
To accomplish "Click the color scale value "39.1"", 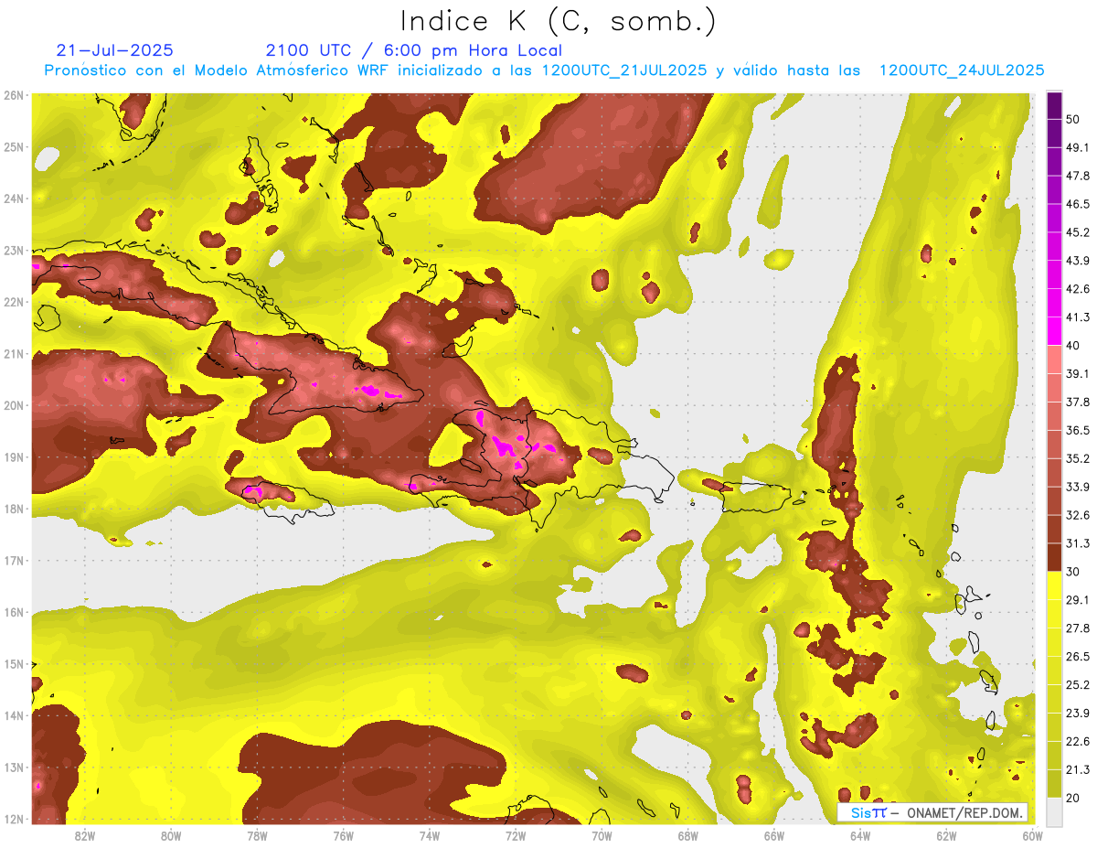I will [x=1078, y=373].
